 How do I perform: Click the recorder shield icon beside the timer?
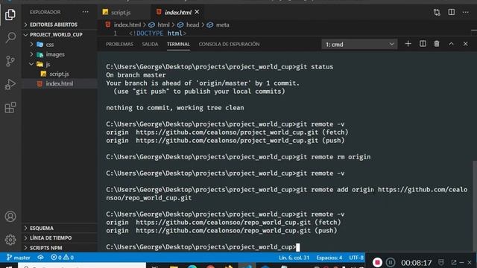click(441, 262)
